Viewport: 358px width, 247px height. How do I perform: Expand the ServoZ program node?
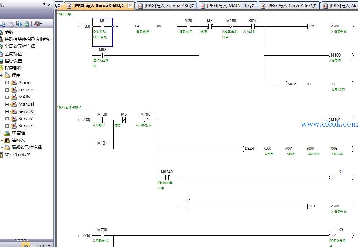(x=7, y=126)
